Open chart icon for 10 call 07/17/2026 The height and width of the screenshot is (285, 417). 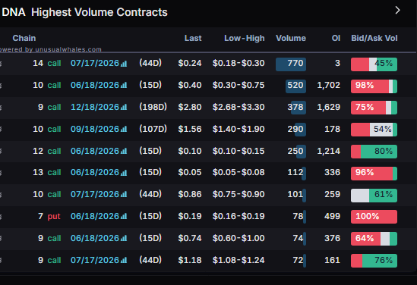pyautogui.click(x=124, y=195)
